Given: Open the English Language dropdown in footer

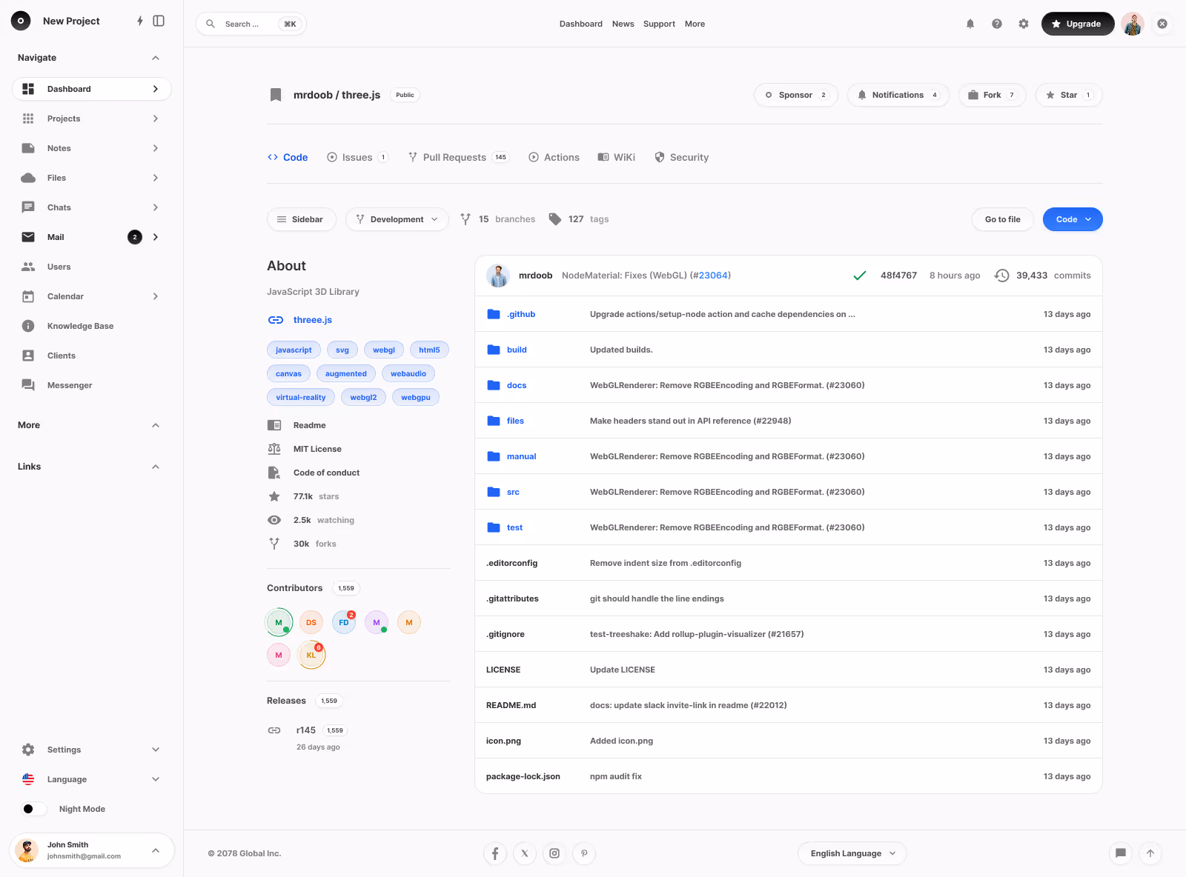Looking at the screenshot, I should pyautogui.click(x=852, y=853).
